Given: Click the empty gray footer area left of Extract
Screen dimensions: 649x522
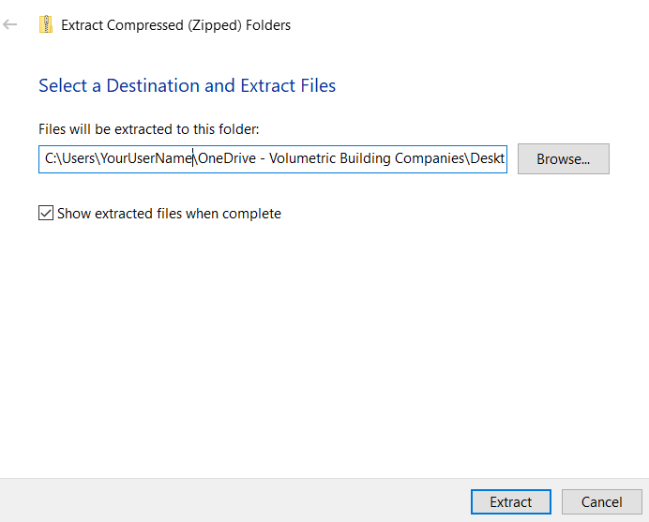Looking at the screenshot, I should 234,501.
